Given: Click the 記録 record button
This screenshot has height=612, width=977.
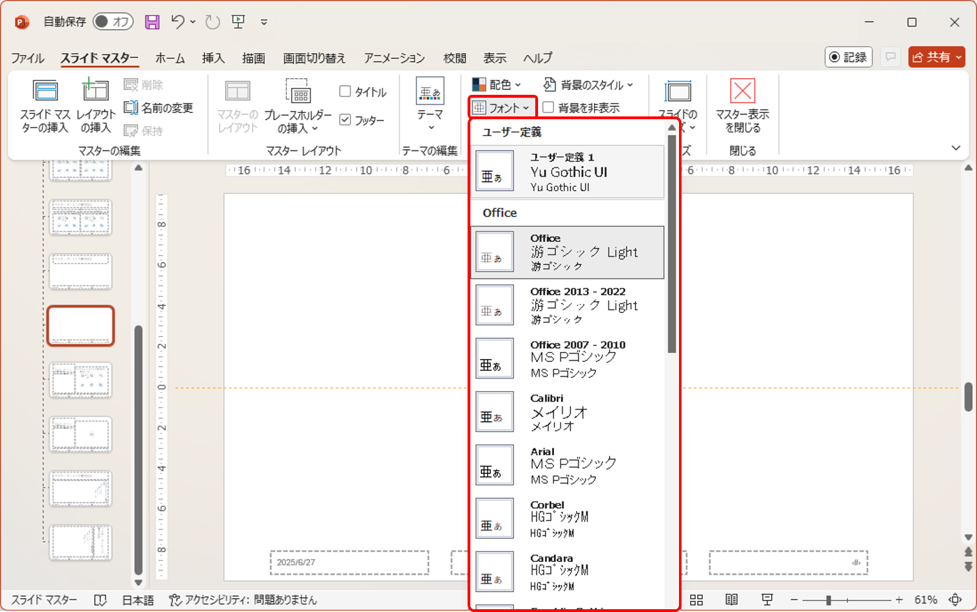Looking at the screenshot, I should click(x=849, y=57).
